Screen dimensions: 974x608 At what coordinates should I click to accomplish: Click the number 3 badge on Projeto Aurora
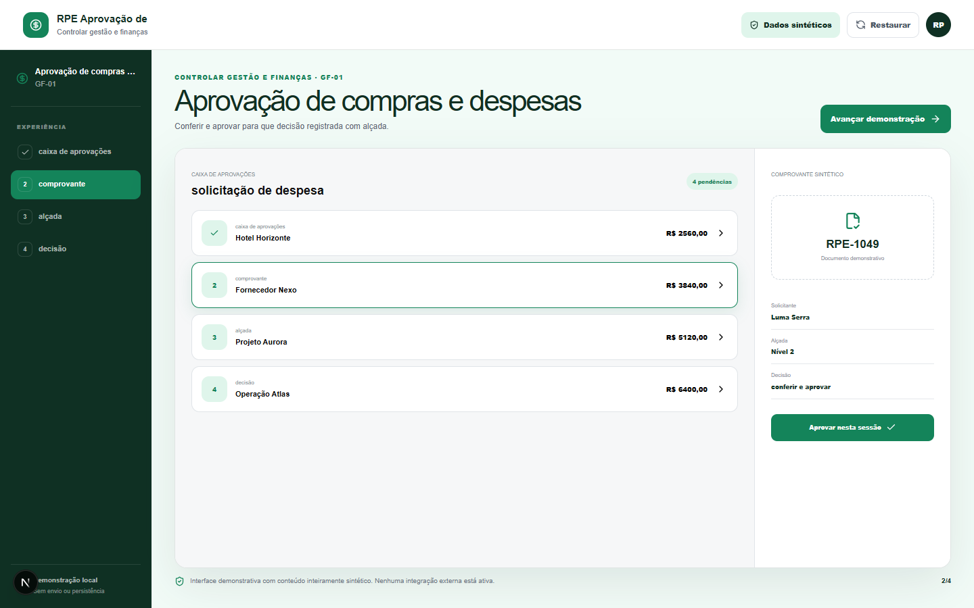click(x=214, y=337)
